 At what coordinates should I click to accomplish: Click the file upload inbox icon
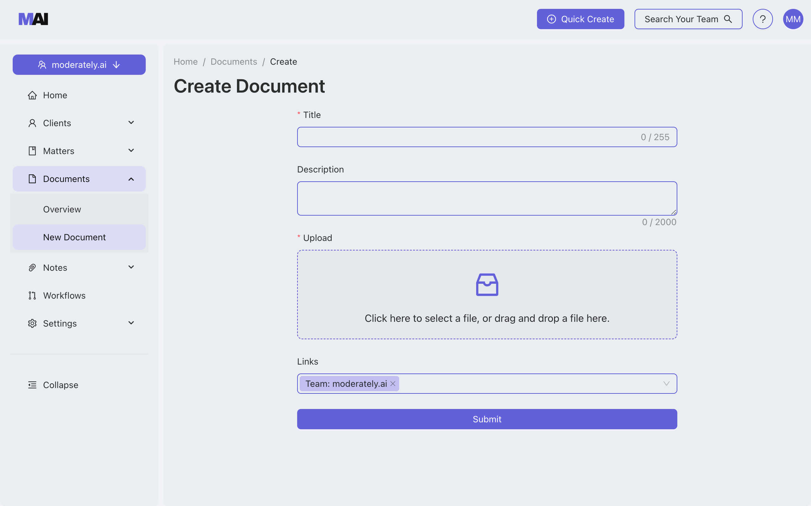pyautogui.click(x=487, y=284)
